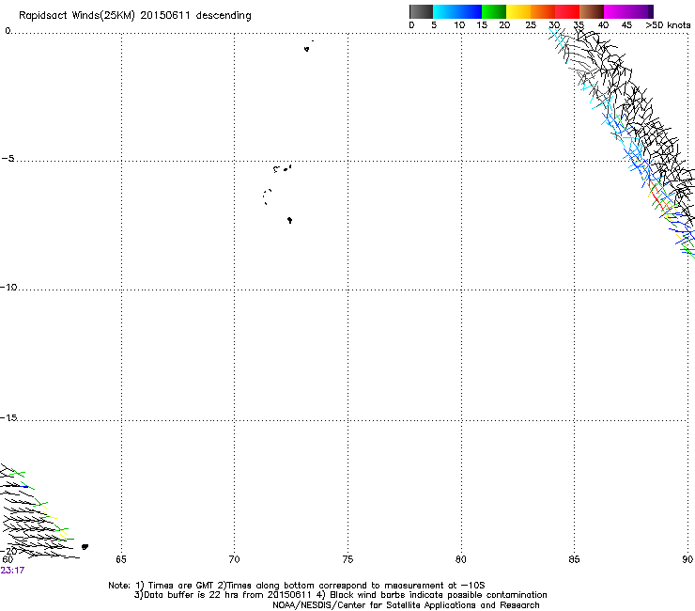Click the "-10" latitude axis label

click(8, 287)
